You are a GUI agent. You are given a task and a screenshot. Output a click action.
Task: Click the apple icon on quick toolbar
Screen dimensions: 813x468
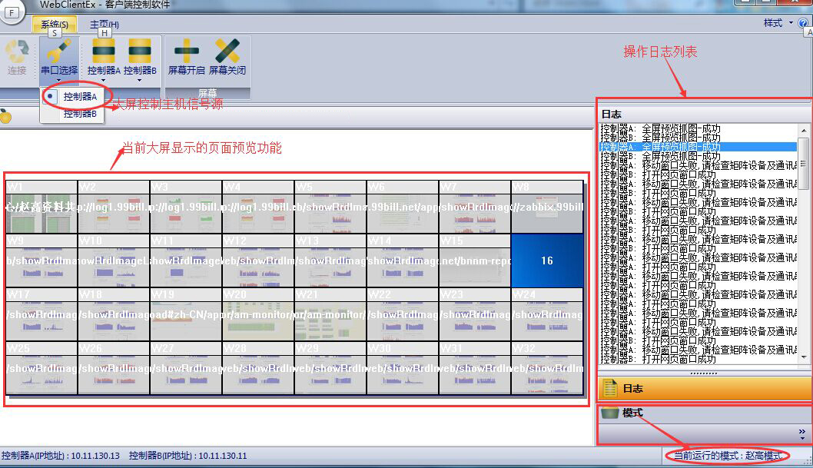coord(5,116)
